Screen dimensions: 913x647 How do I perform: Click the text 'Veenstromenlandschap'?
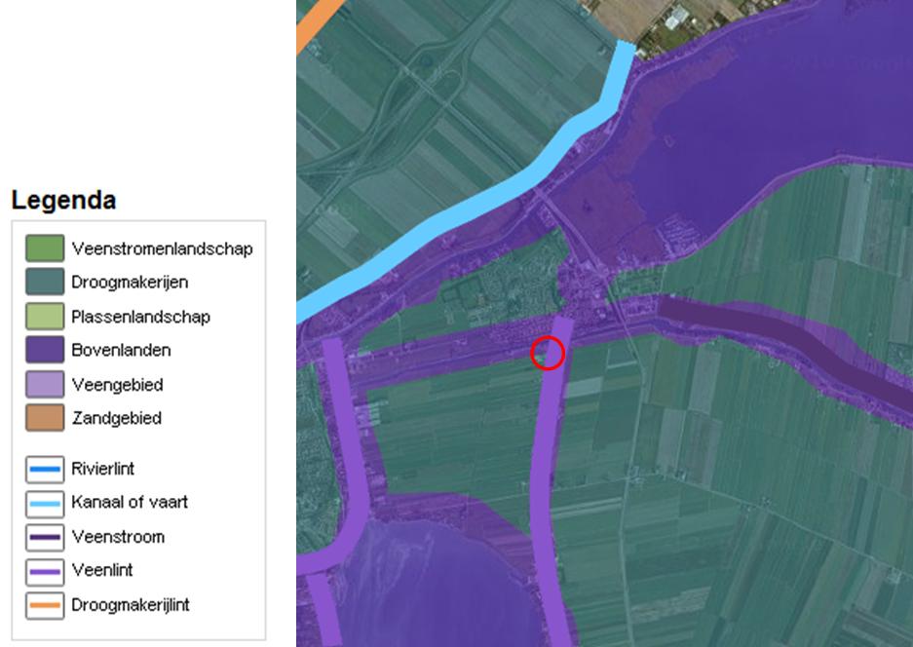point(162,248)
